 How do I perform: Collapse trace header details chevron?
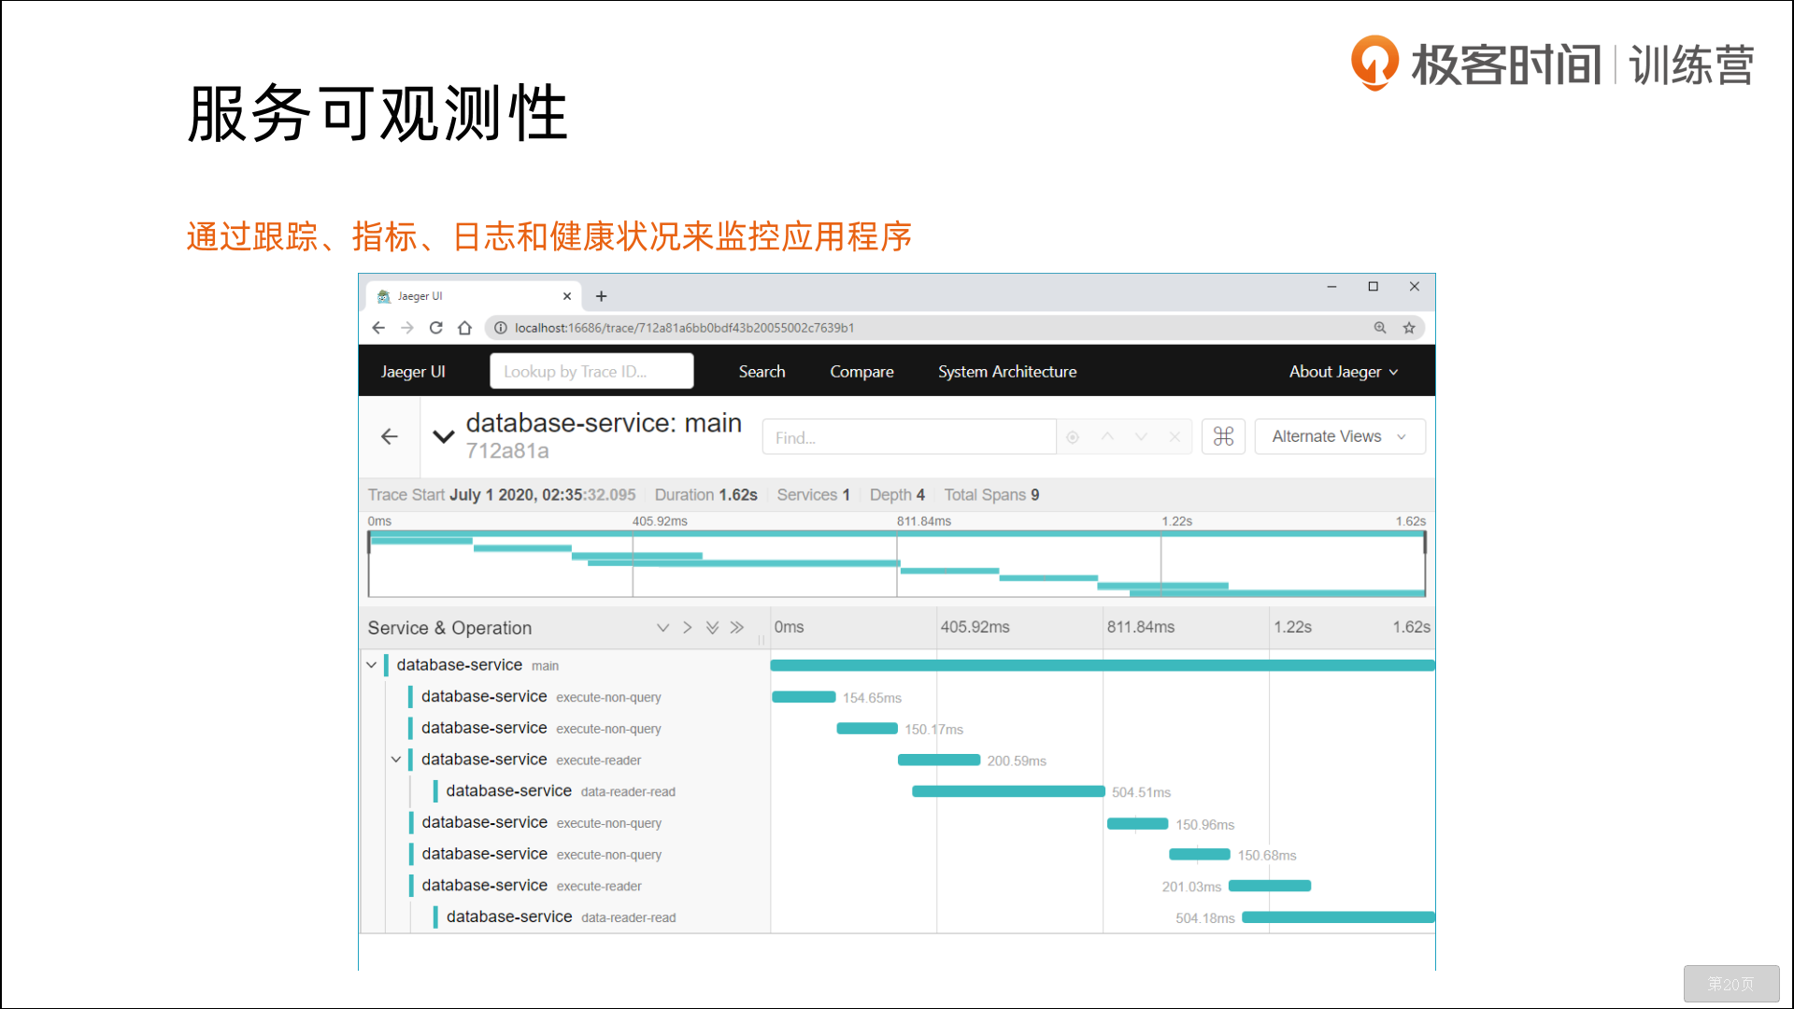coord(444,436)
